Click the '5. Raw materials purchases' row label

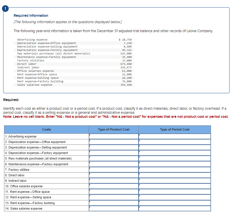[38, 159]
